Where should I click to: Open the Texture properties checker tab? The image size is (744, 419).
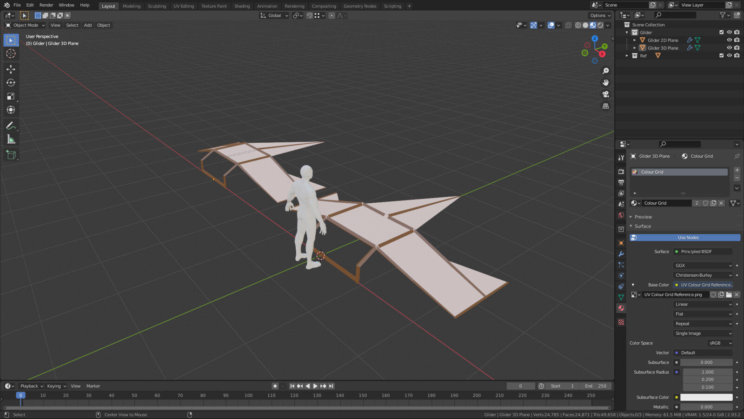(x=621, y=322)
